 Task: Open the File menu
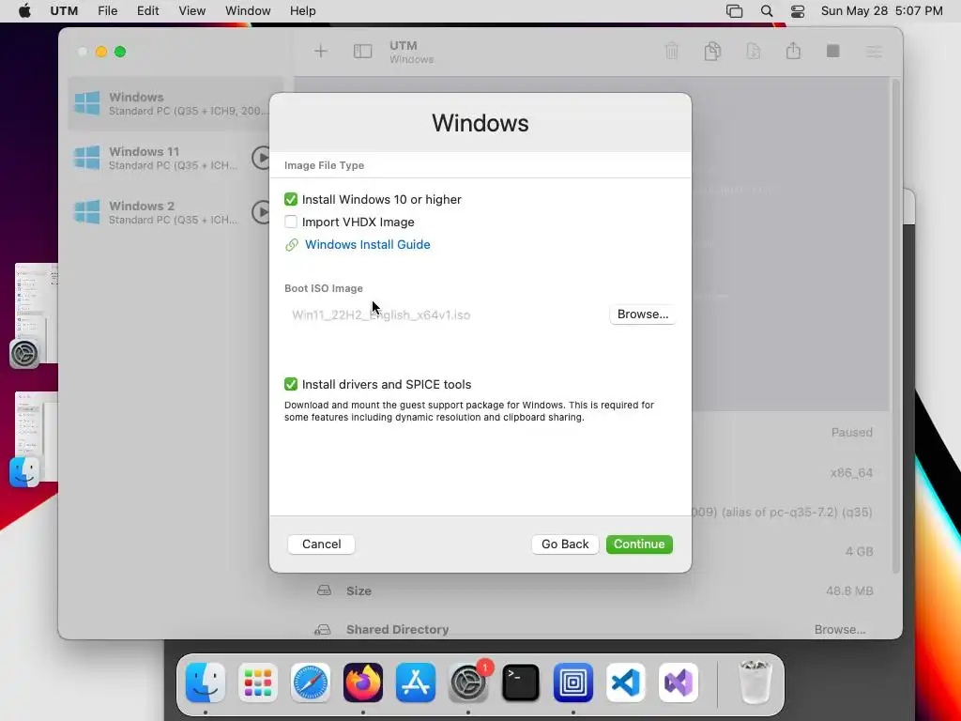[x=107, y=11]
